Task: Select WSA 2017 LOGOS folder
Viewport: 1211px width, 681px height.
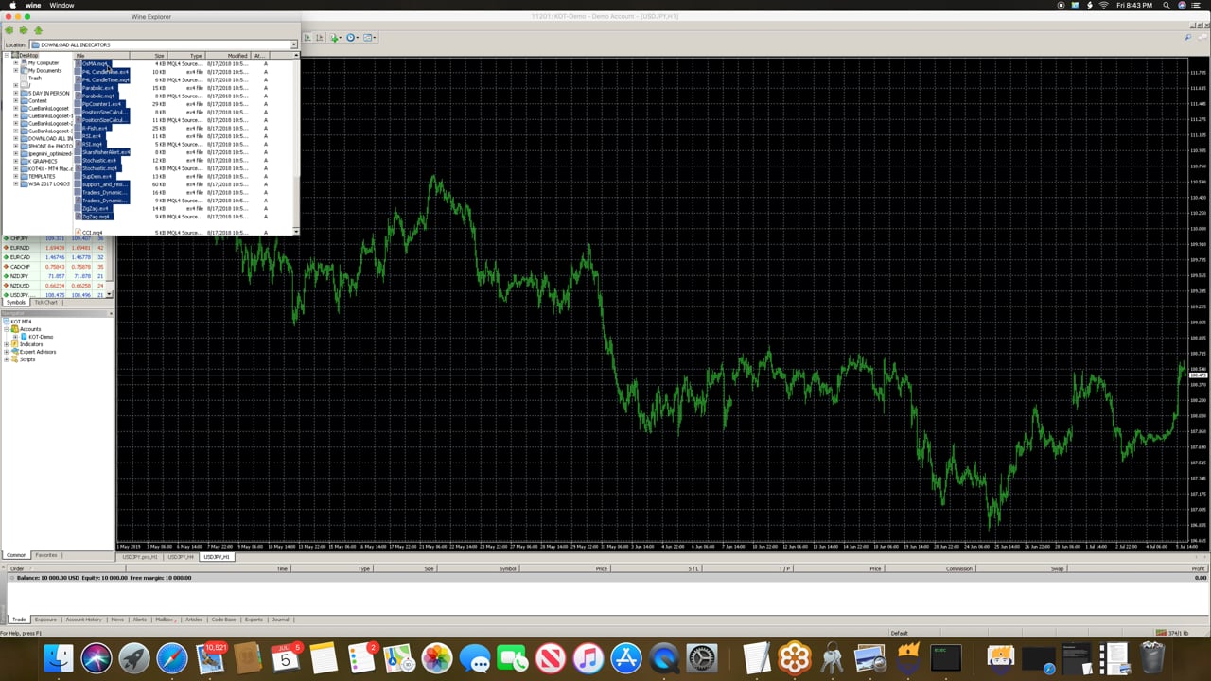Action: pyautogui.click(x=48, y=183)
